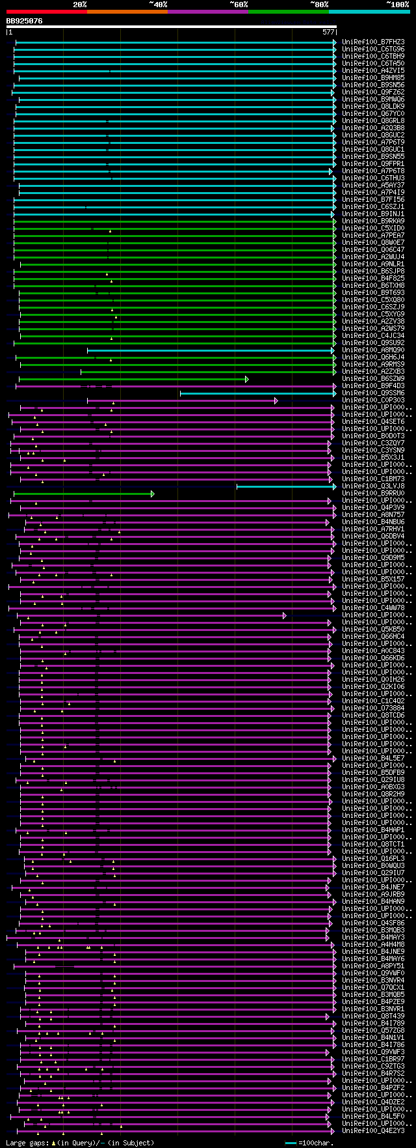The height and width of the screenshot is (1148, 416).
Task: Open hit UniRef100_B9HM85
Action: (373, 78)
